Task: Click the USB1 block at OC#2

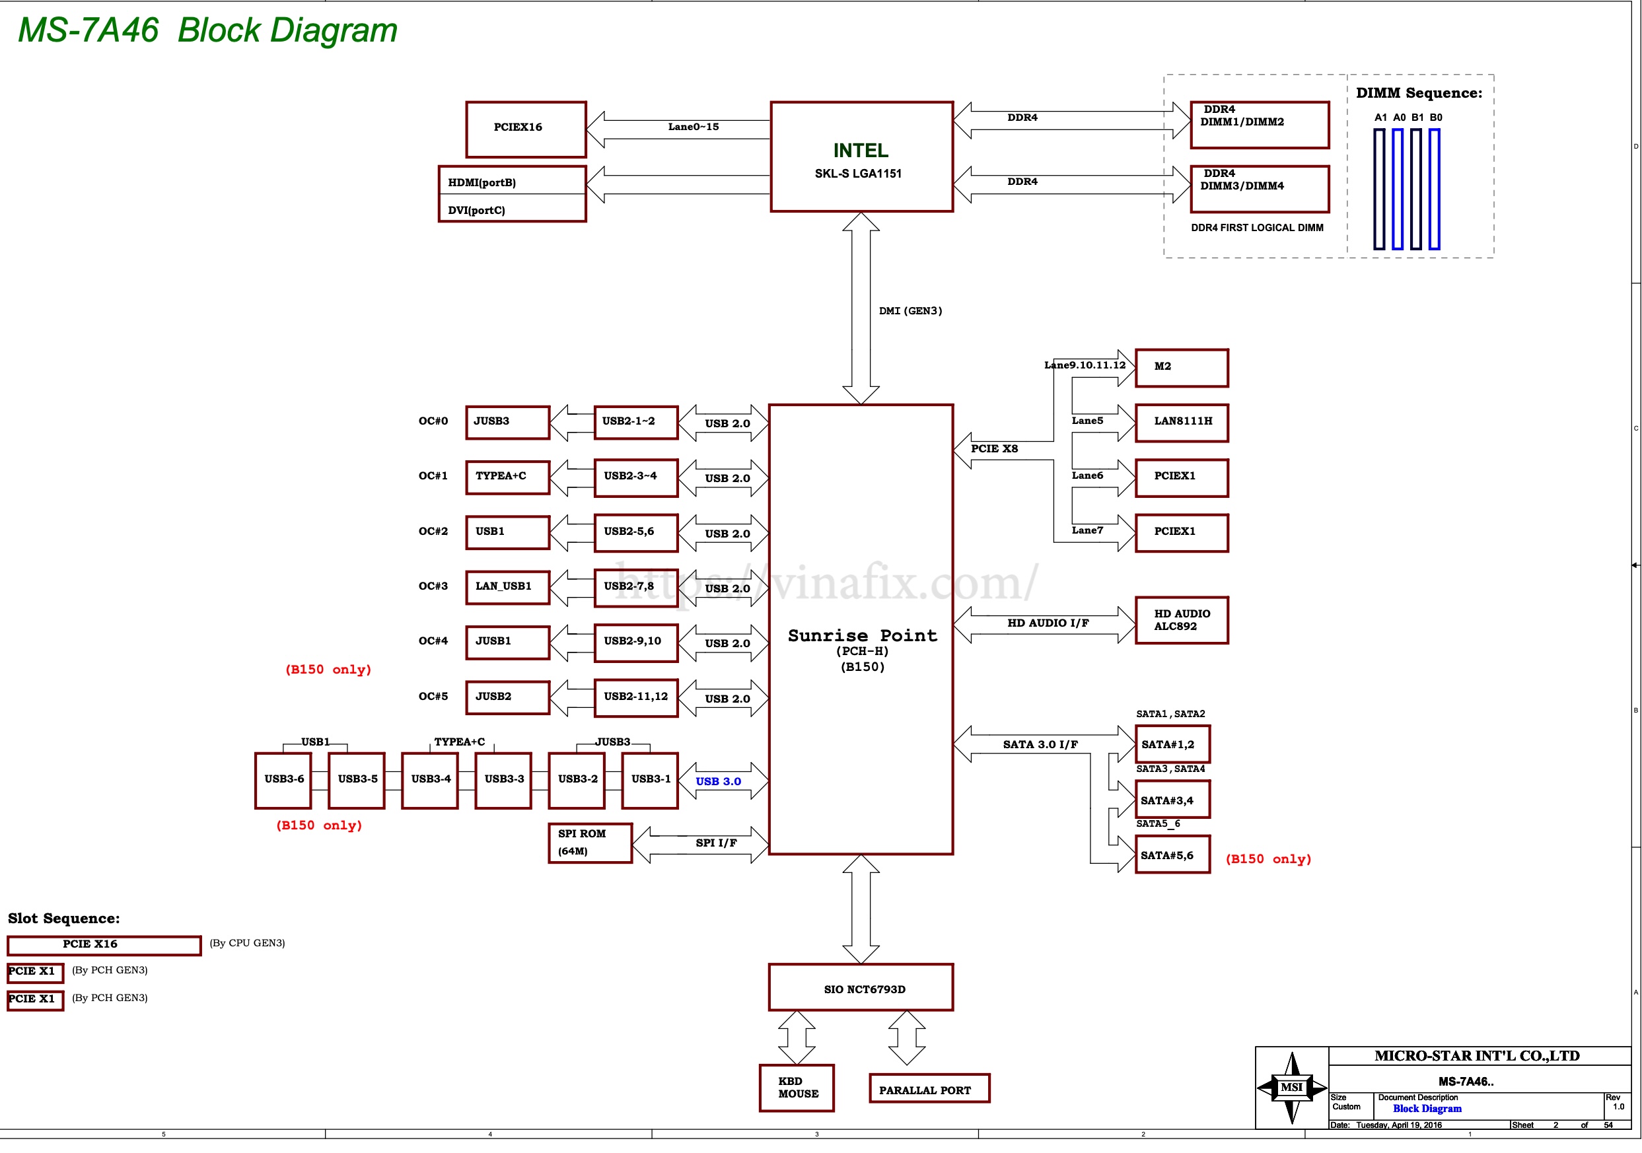Action: (507, 534)
